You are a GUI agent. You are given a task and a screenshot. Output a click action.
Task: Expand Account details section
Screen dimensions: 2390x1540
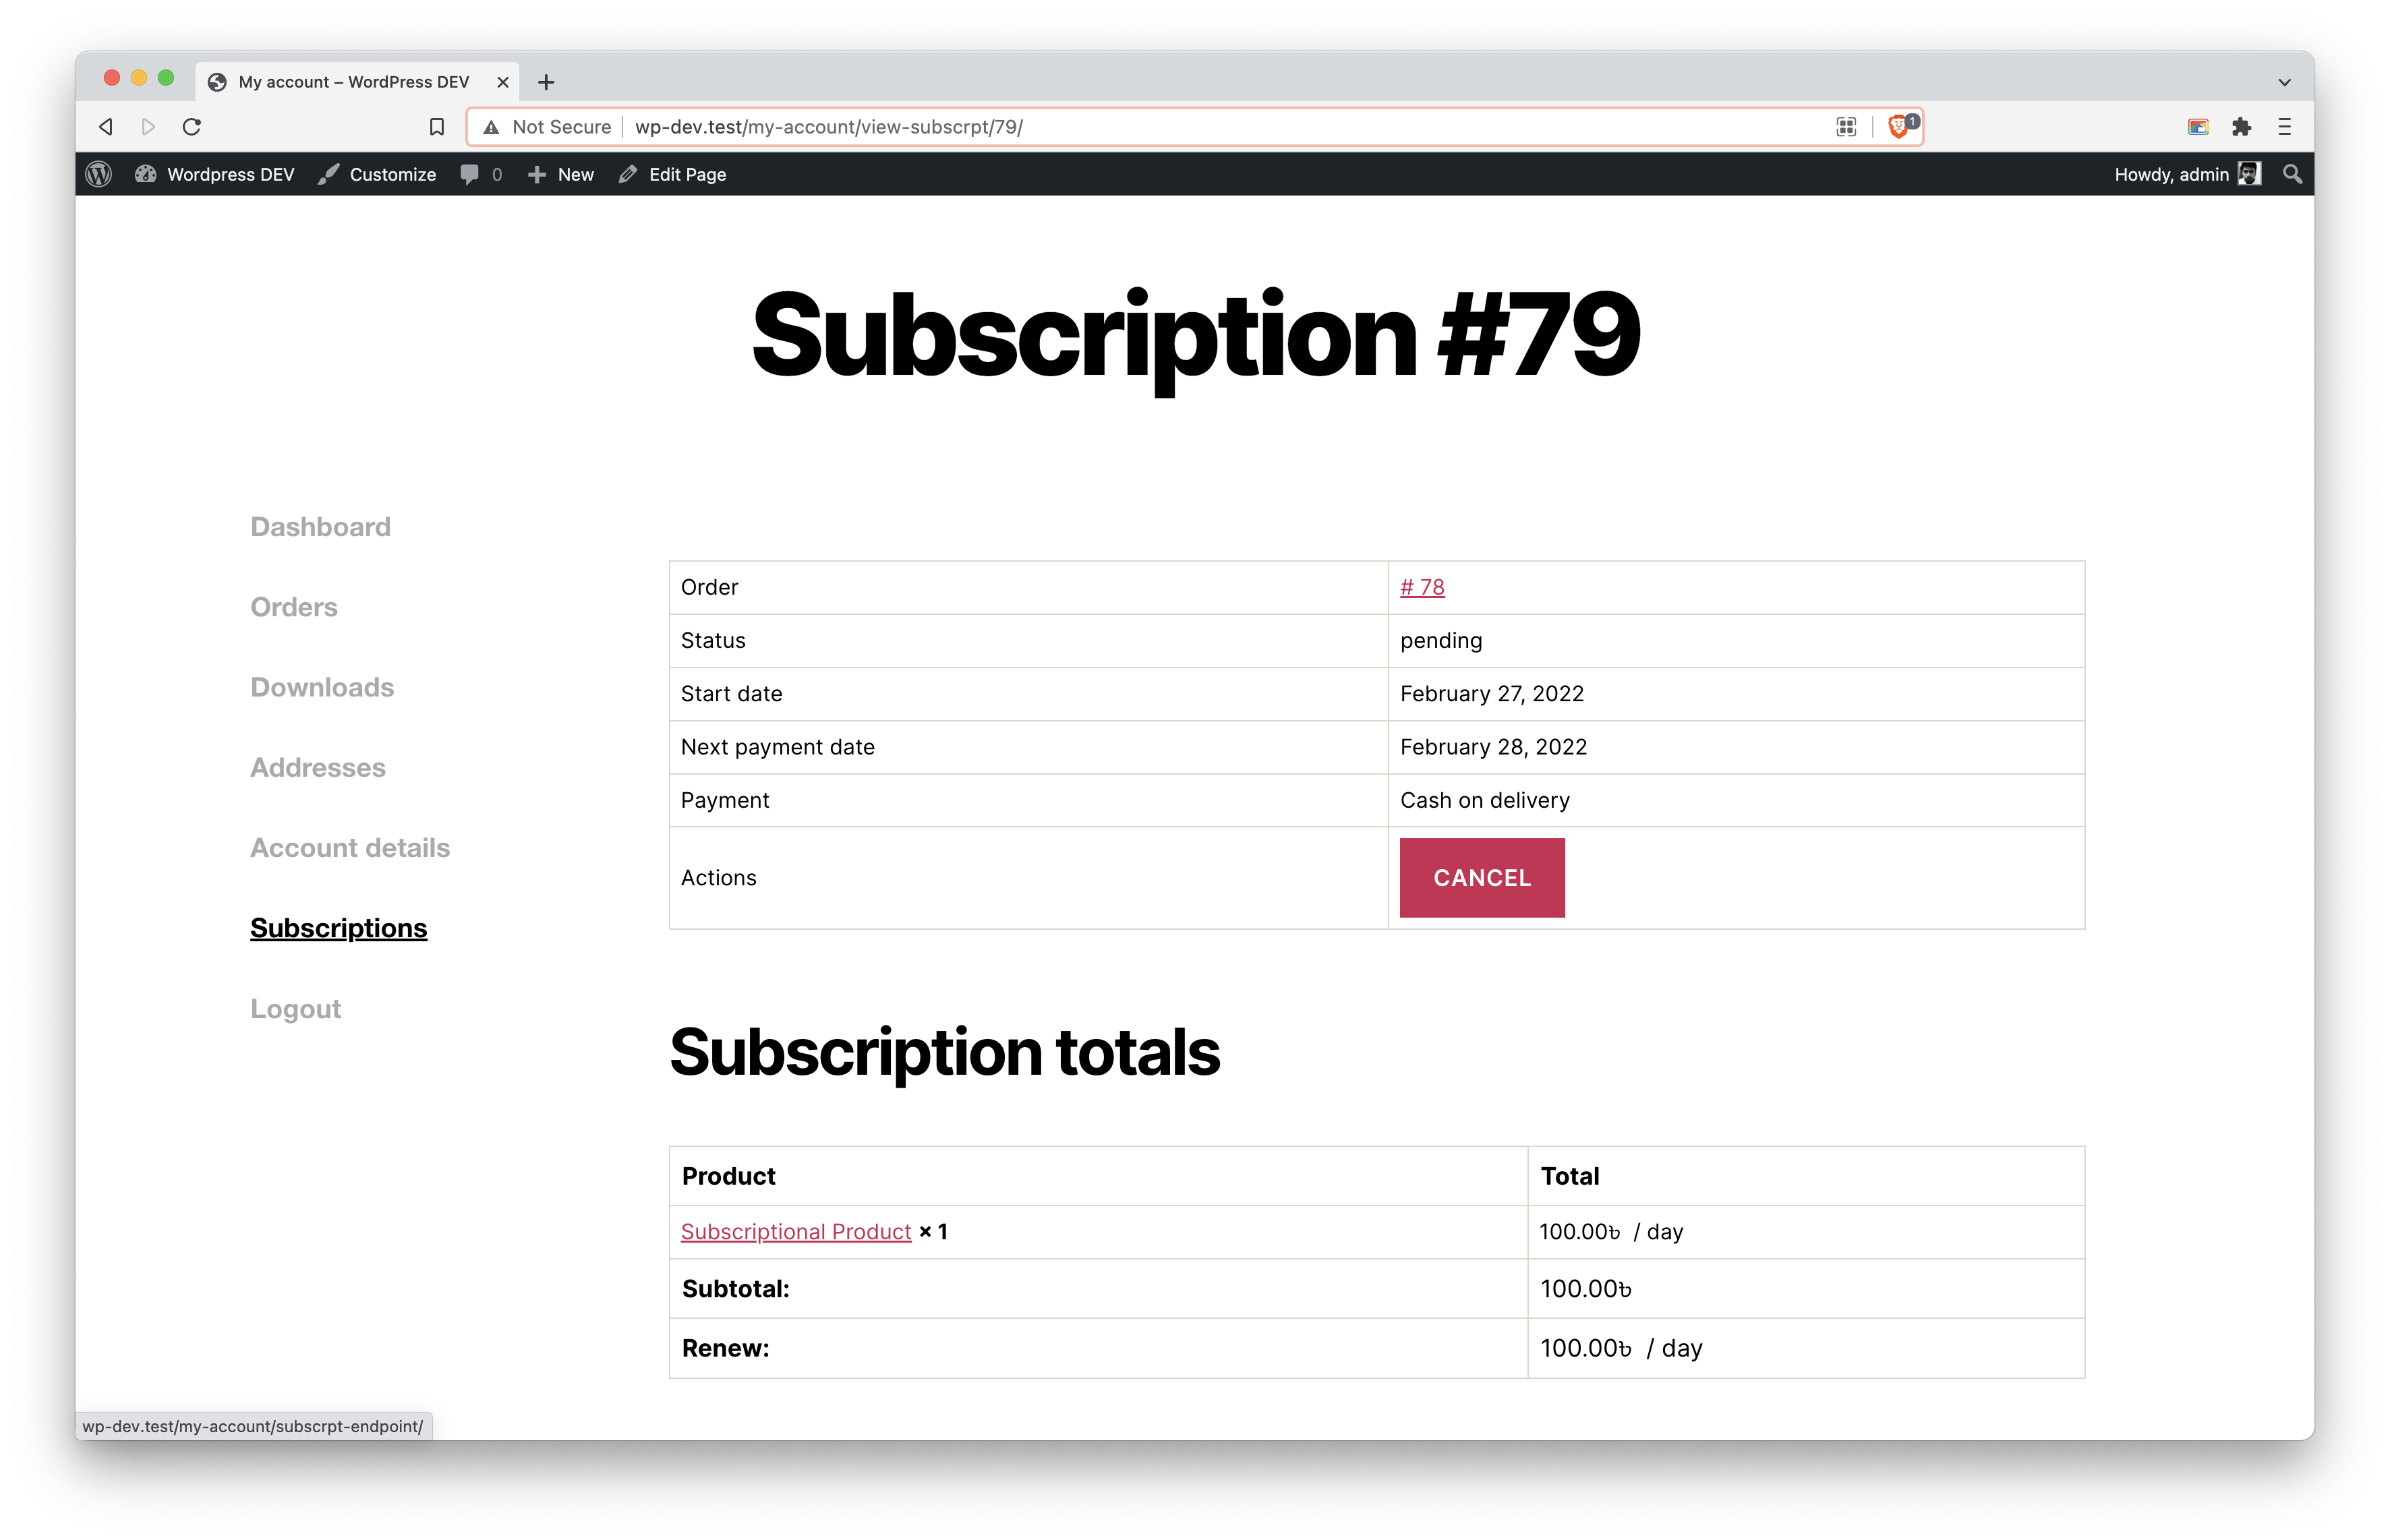(349, 848)
